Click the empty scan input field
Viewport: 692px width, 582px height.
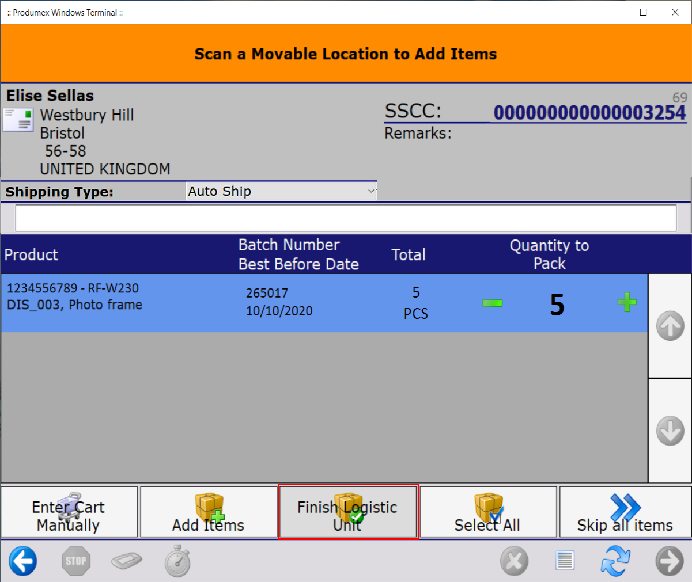346,218
